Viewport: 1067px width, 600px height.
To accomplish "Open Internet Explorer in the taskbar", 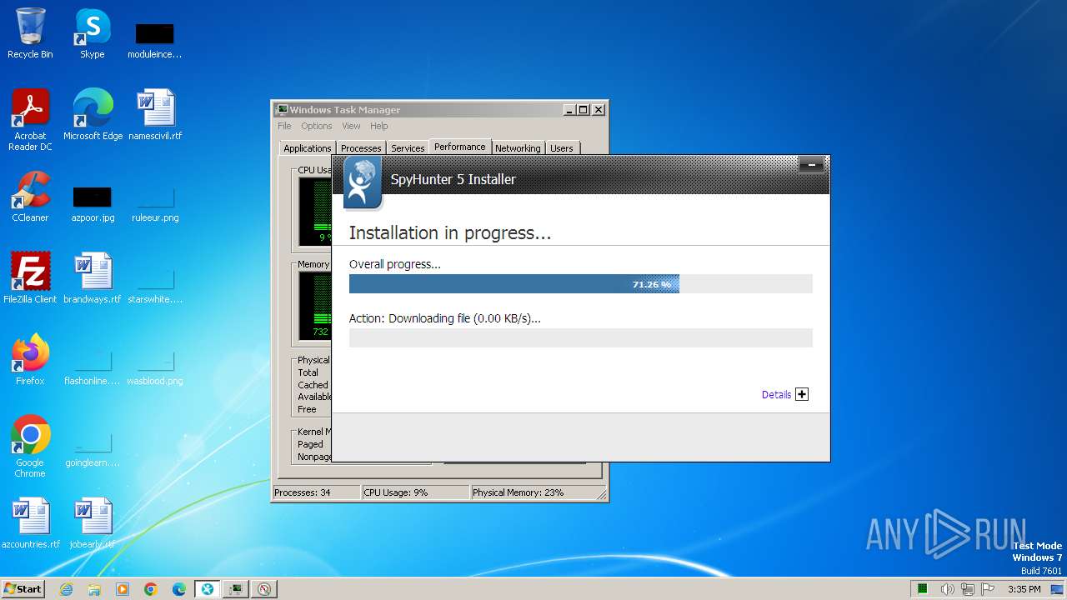I will (x=67, y=589).
